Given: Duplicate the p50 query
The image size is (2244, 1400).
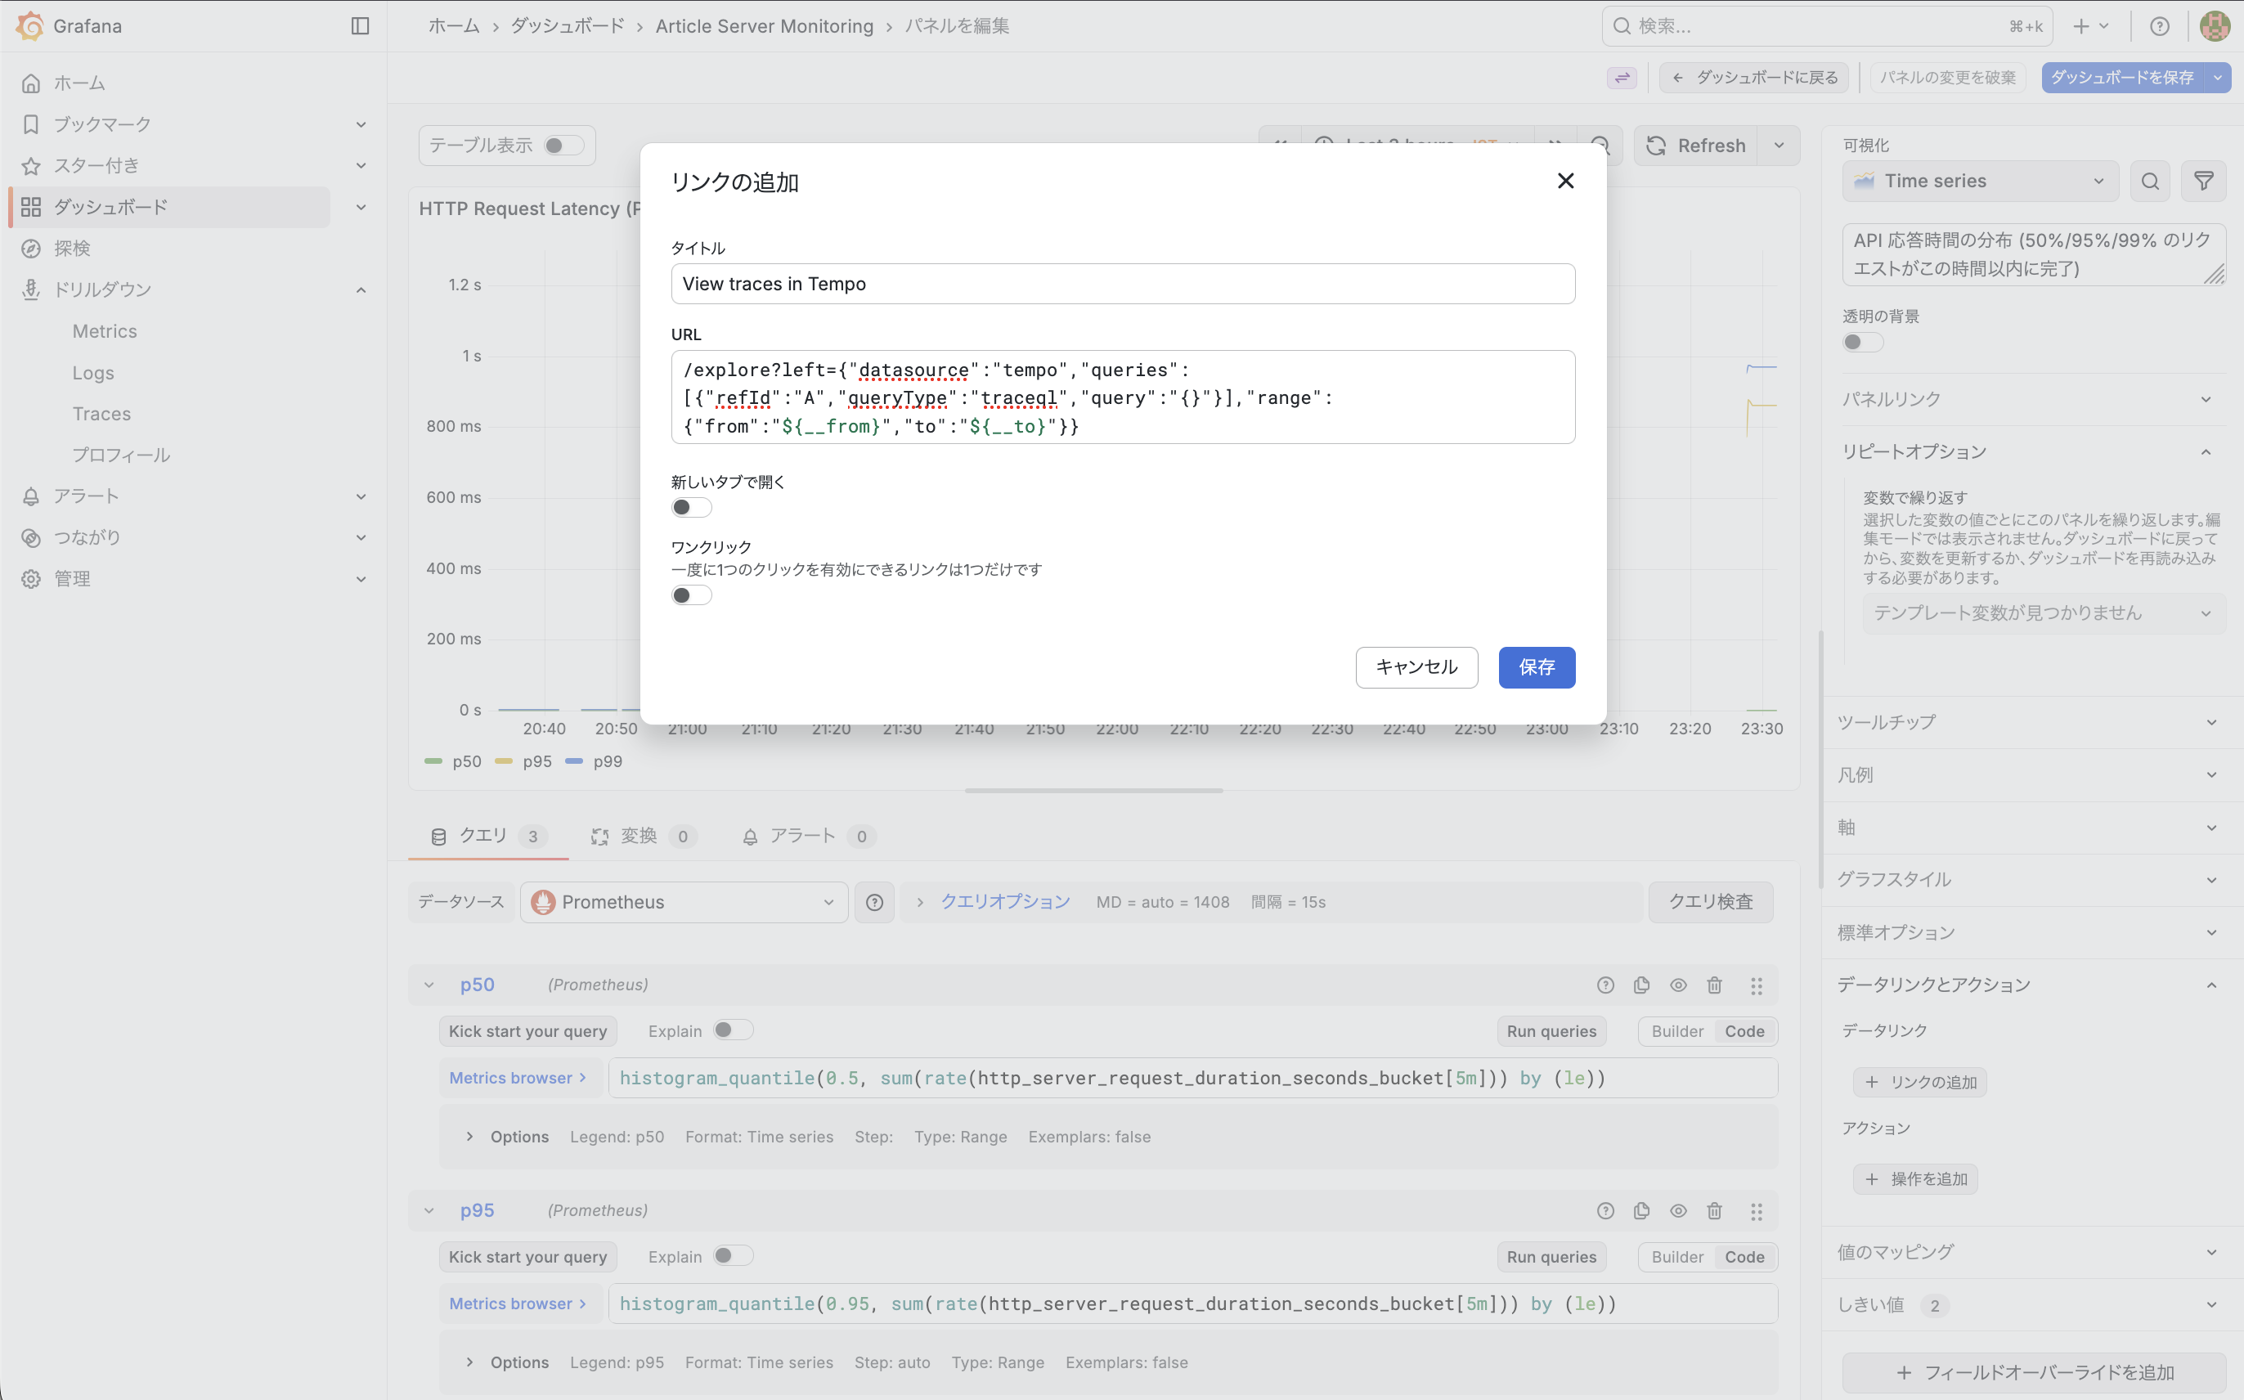Looking at the screenshot, I should [x=1641, y=985].
